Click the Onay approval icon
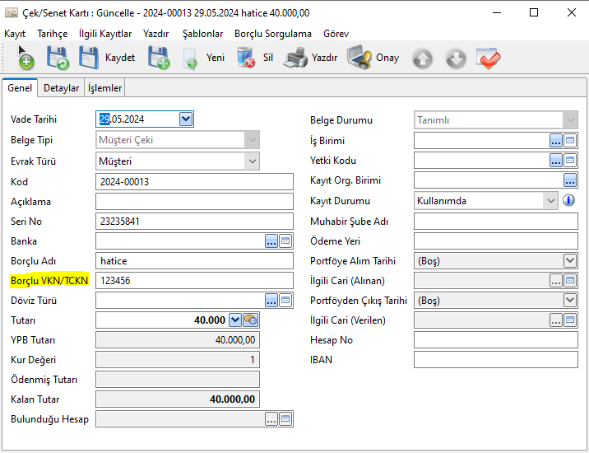This screenshot has height=453, width=589. 359,58
